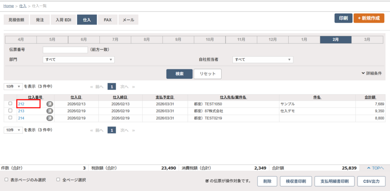Click into the 伝票番号 input field
390x191 pixels.
pos(65,50)
